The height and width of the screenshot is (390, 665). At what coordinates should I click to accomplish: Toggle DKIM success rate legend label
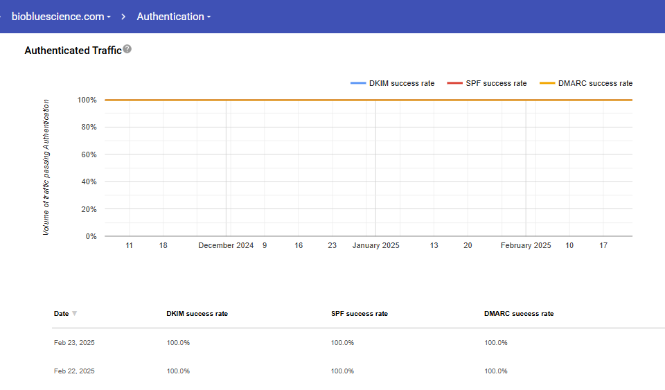[x=402, y=83]
